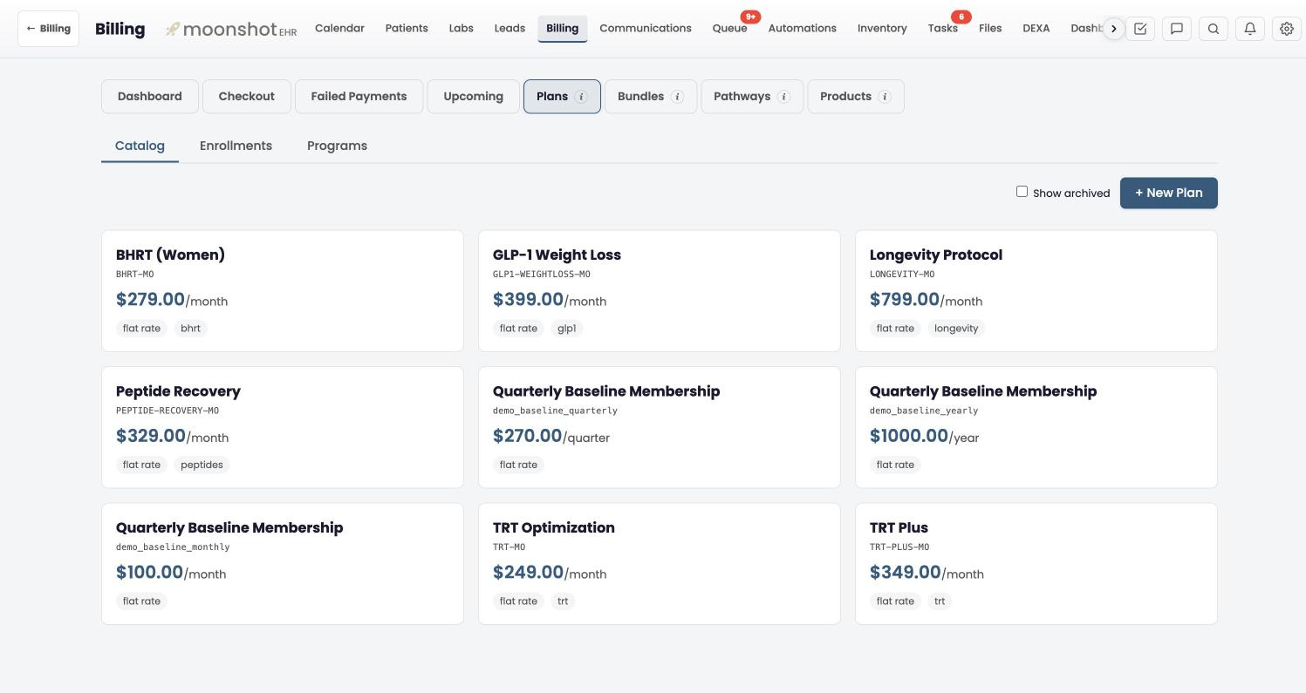Click the peptides tag on Peptide Recovery
The image size is (1306, 693).
(x=202, y=465)
